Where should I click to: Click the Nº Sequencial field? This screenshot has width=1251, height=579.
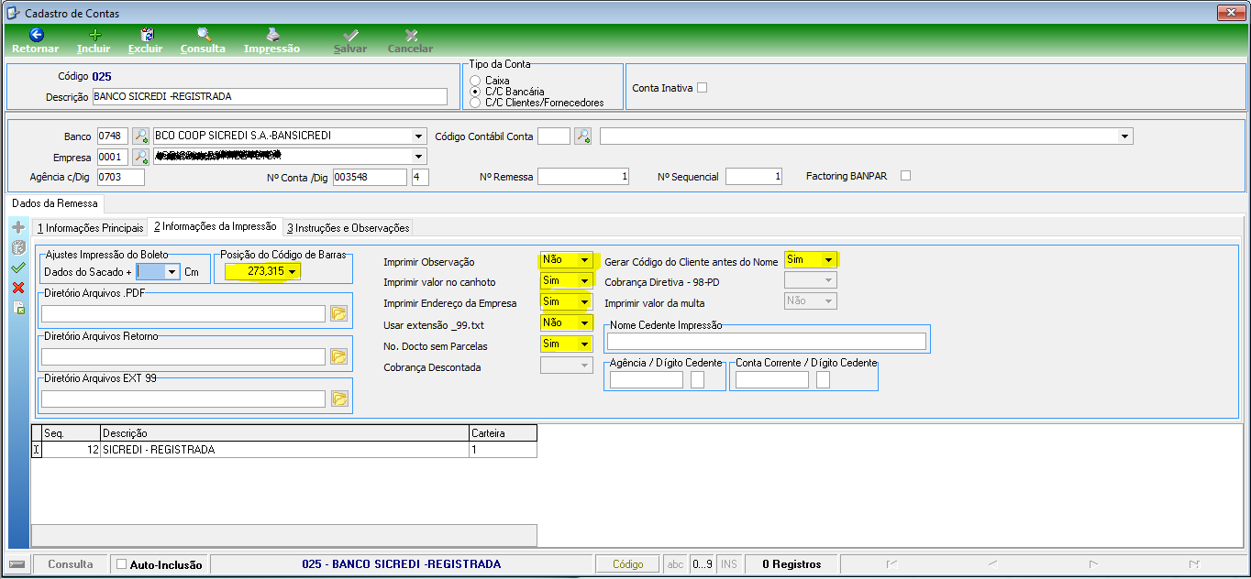click(754, 177)
